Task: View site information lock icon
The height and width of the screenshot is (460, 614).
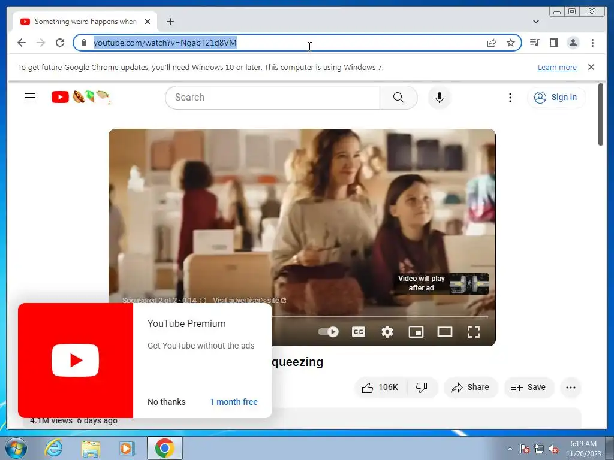Action: [84, 43]
